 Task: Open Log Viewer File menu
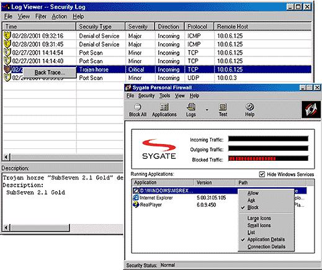click(9, 16)
